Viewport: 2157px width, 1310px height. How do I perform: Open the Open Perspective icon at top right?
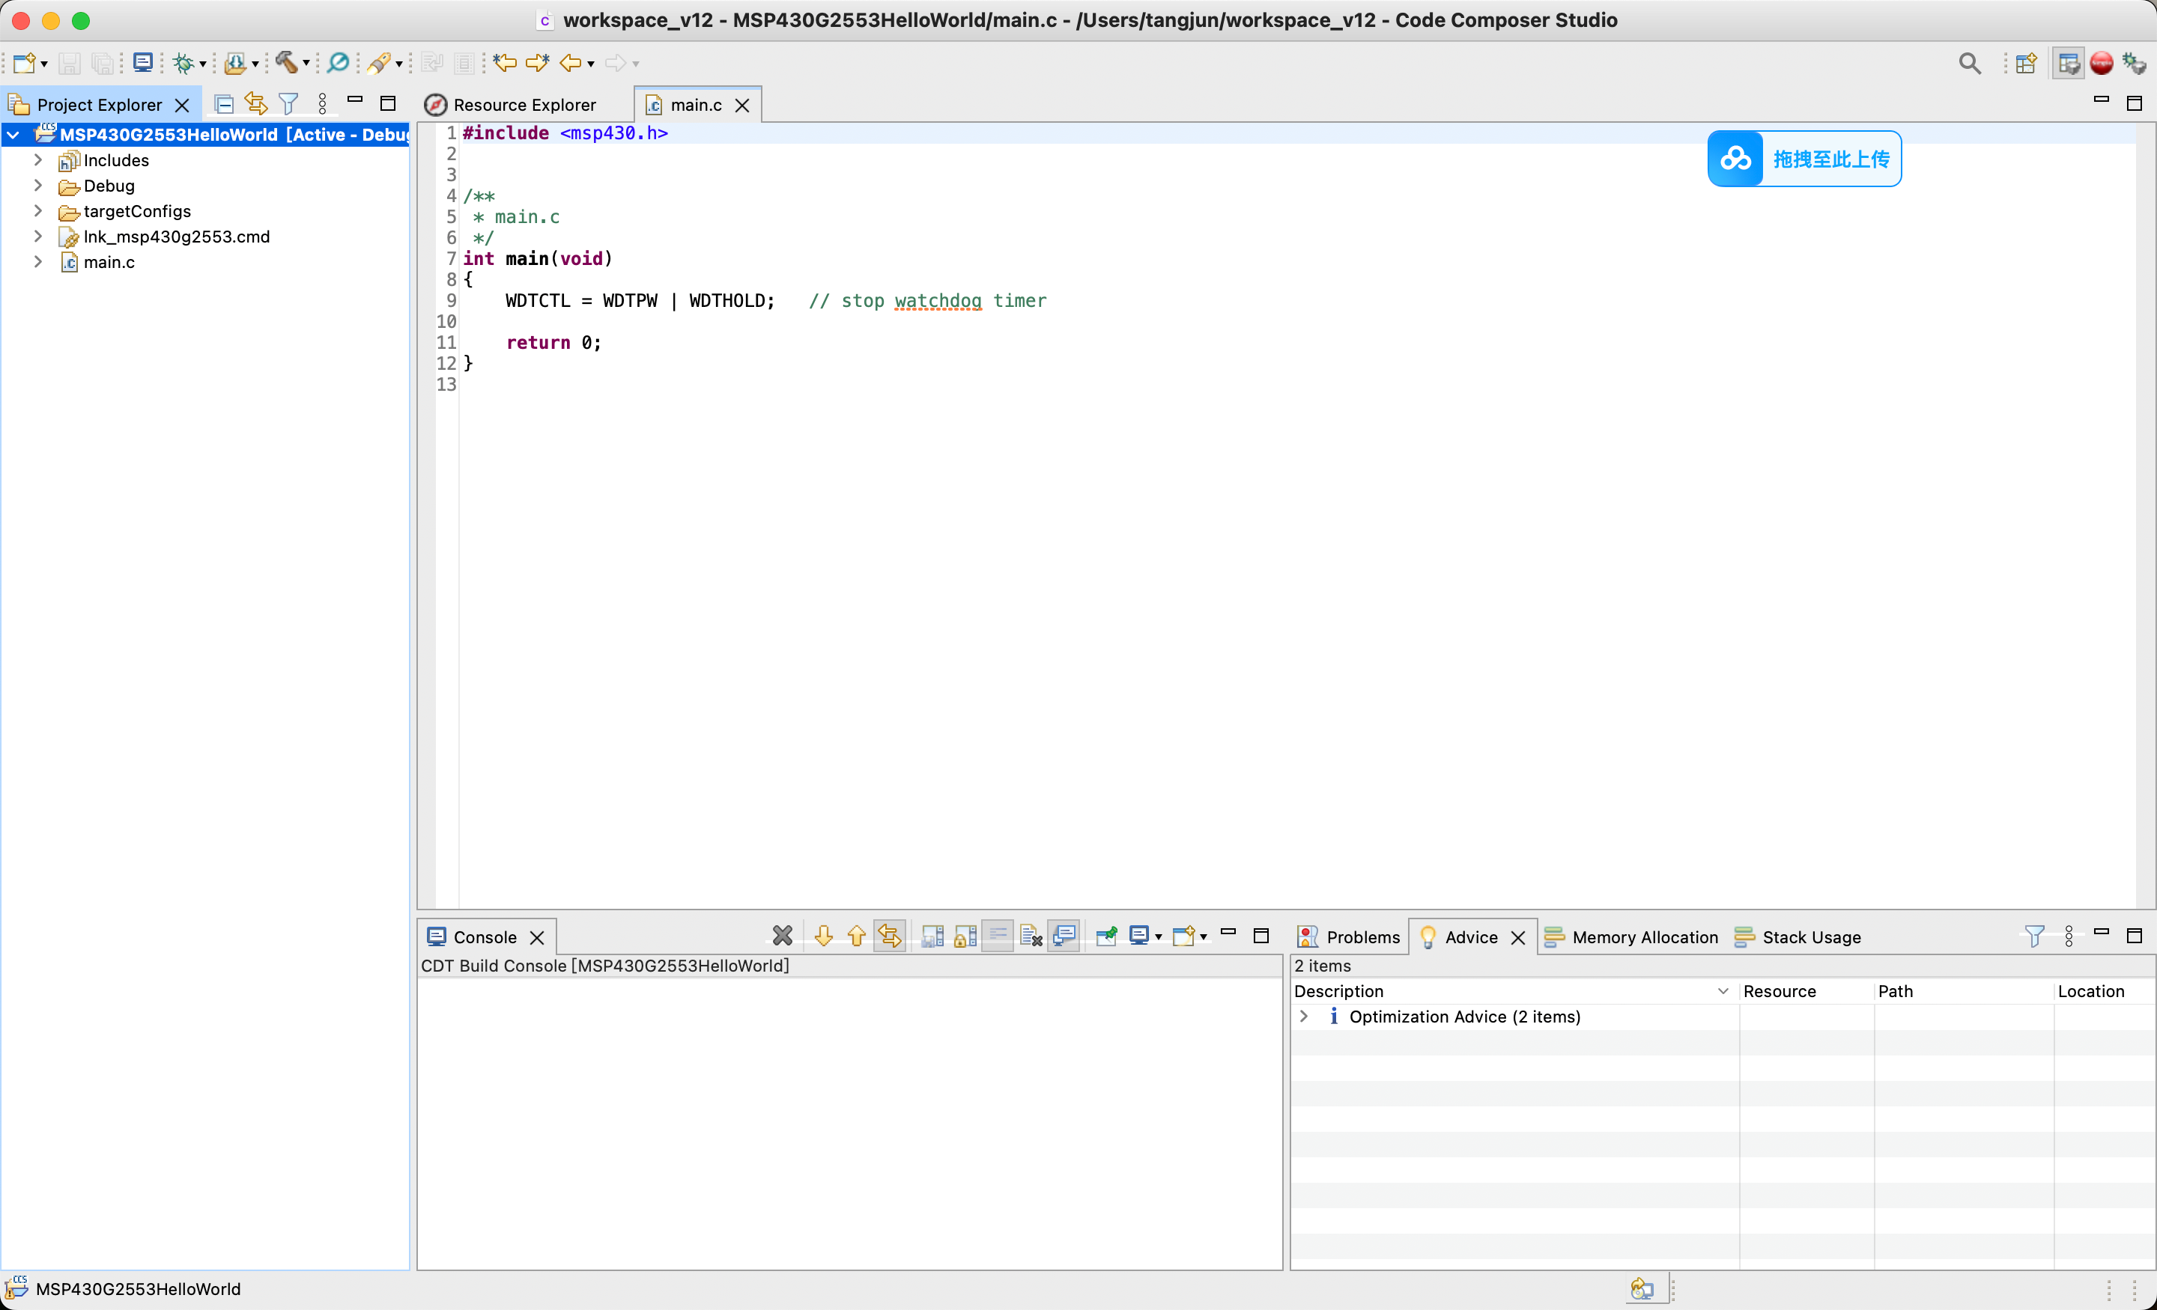click(x=2026, y=63)
